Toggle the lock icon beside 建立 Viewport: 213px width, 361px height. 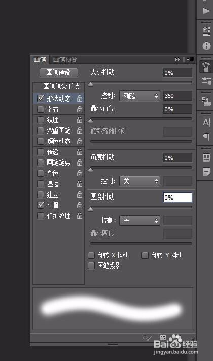pos(80,194)
